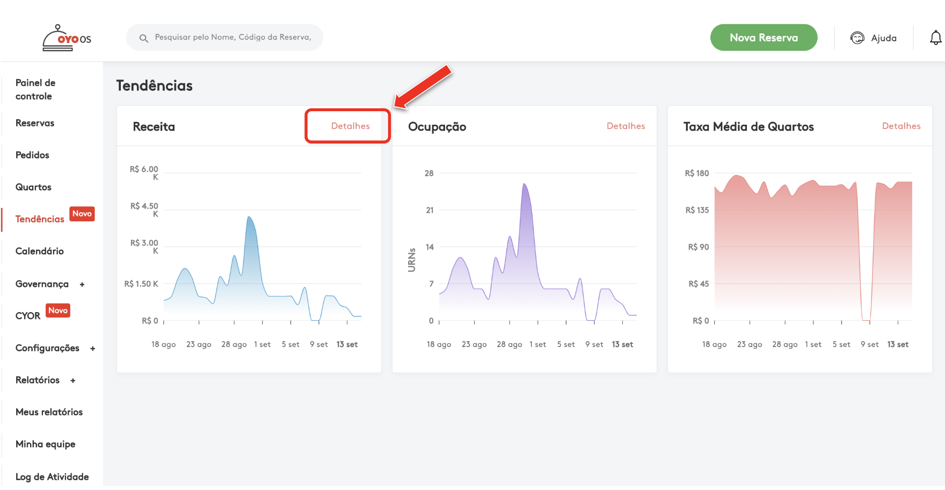Open Ajuda help link
Screen dimensions: 945x490
[884, 38]
